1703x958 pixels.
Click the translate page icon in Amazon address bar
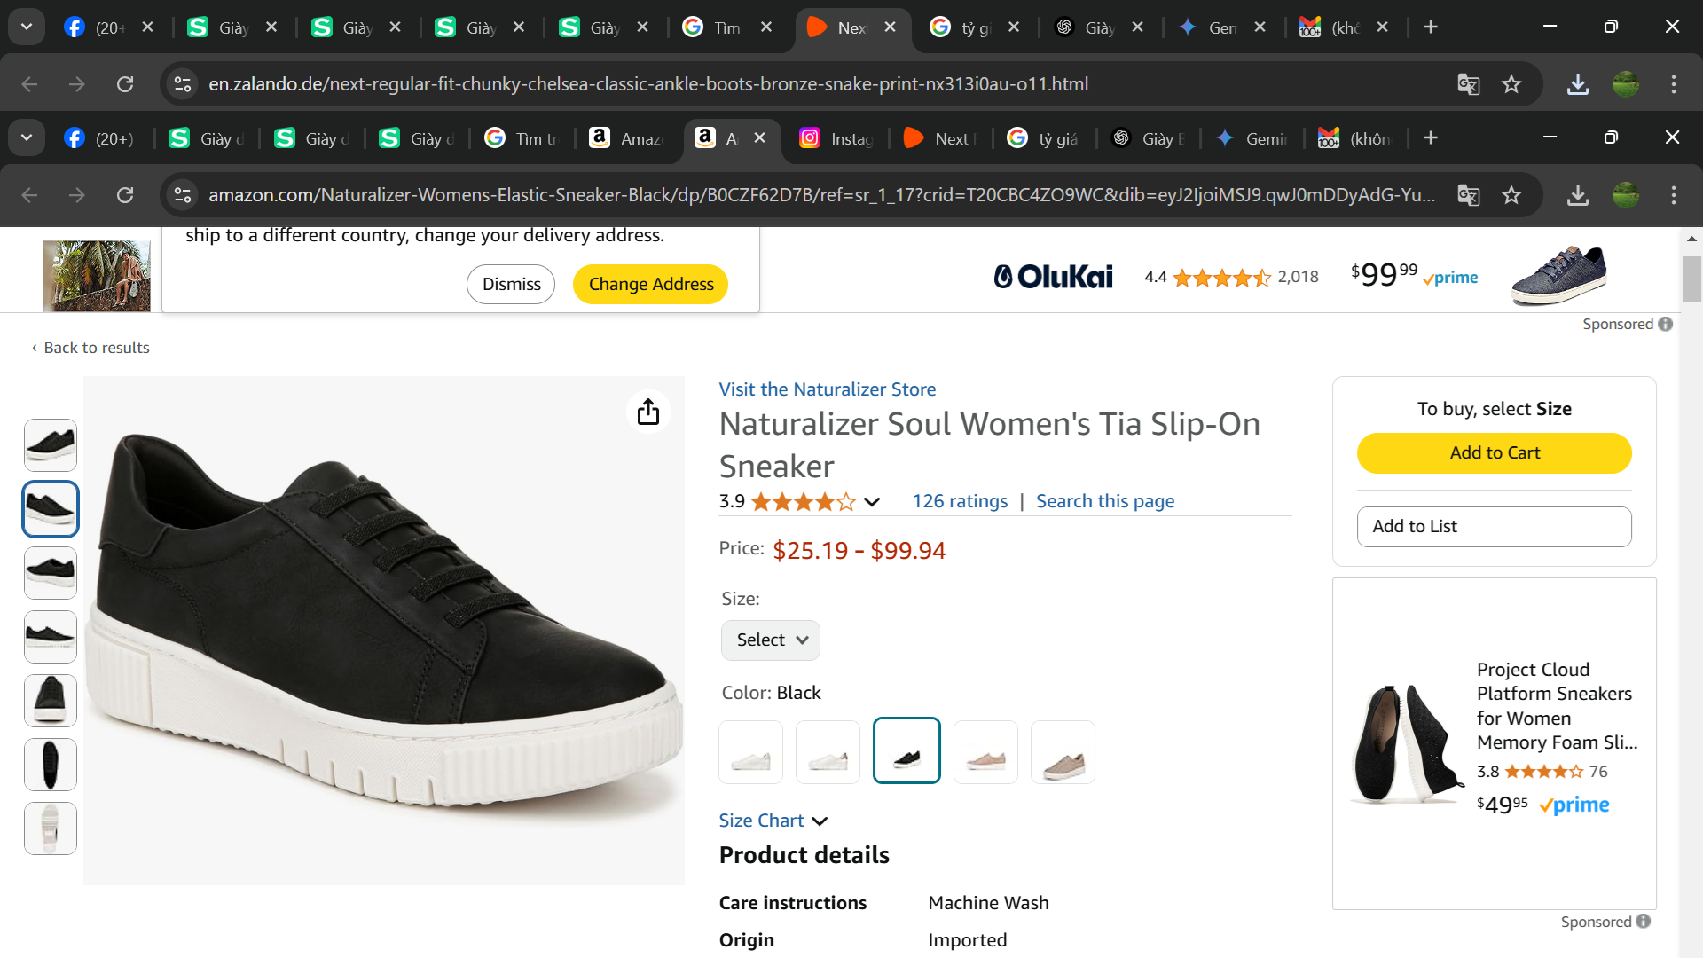(1469, 195)
